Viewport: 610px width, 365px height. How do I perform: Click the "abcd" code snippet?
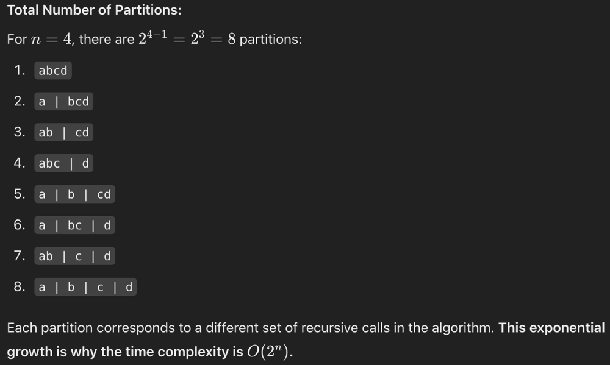pos(53,71)
